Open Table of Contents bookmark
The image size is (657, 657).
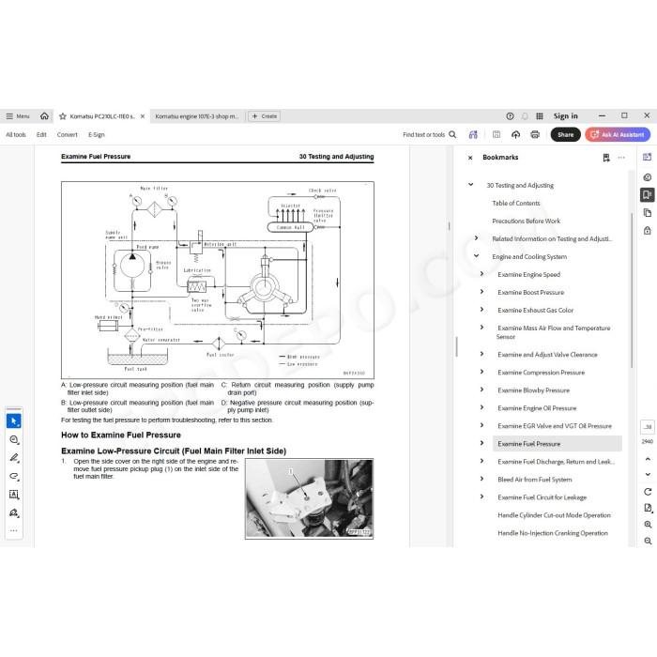(x=516, y=204)
